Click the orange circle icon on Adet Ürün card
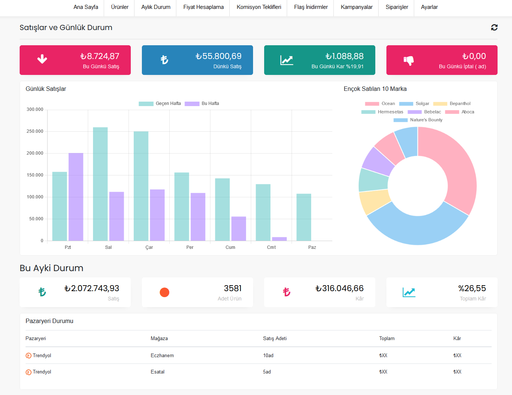The height and width of the screenshot is (395, 512). pos(164,292)
